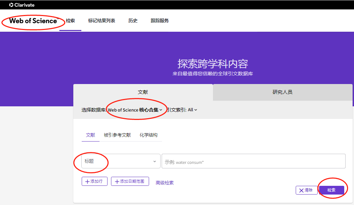
Task: Switch to the 被引参考文献 sub-tab
Action: tap(117, 135)
